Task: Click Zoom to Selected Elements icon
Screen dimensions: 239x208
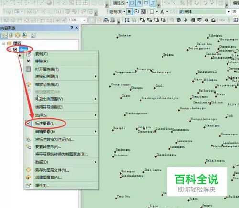Action: pyautogui.click(x=143, y=11)
